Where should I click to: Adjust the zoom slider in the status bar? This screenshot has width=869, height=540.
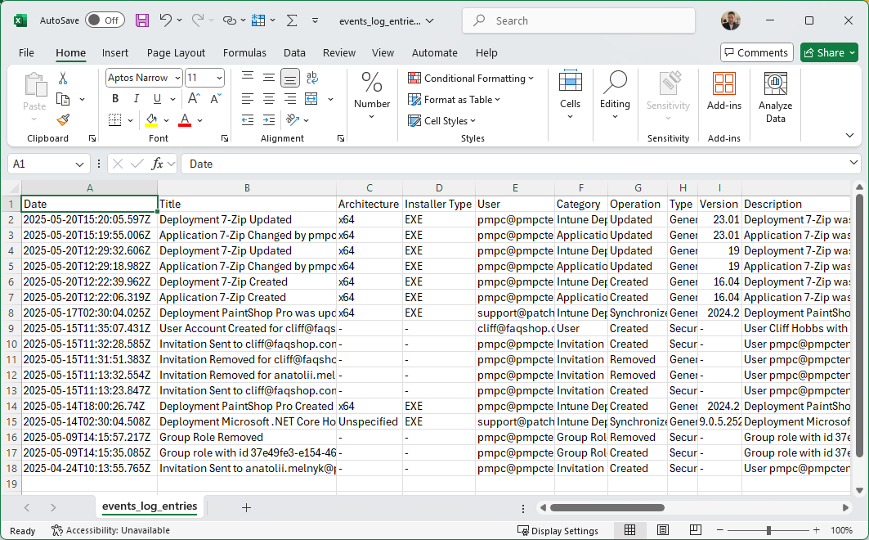pyautogui.click(x=768, y=529)
